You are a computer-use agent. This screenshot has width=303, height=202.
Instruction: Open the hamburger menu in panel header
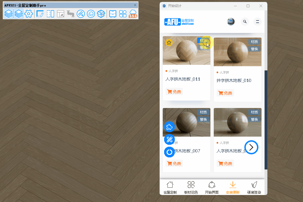point(257,22)
